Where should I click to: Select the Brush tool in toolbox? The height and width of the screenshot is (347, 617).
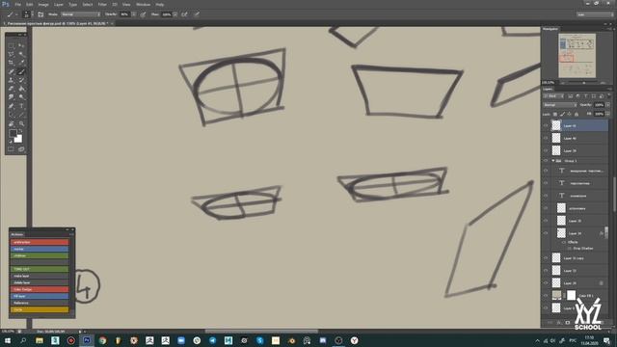[x=21, y=71]
